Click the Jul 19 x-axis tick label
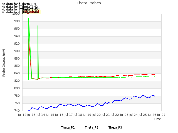 point(87,115)
